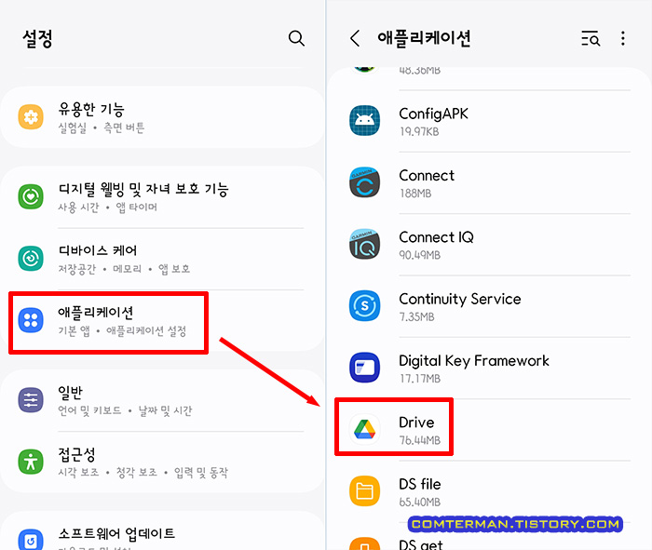Tap the 측면 버튼 subtitle text
Screen dimensions: 652x550
[124, 127]
